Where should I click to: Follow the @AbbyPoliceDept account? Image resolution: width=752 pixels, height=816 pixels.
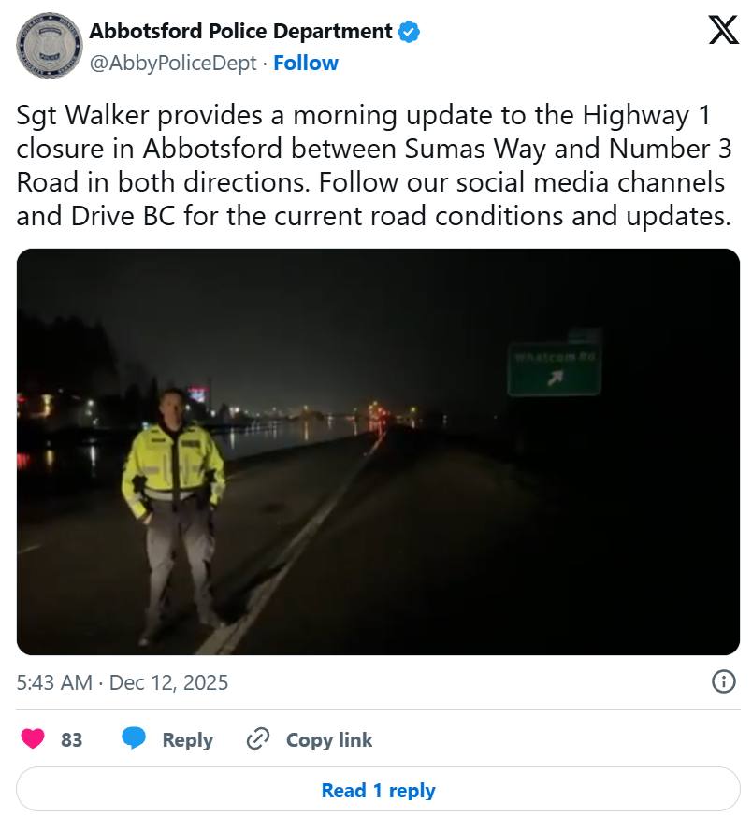pos(306,63)
